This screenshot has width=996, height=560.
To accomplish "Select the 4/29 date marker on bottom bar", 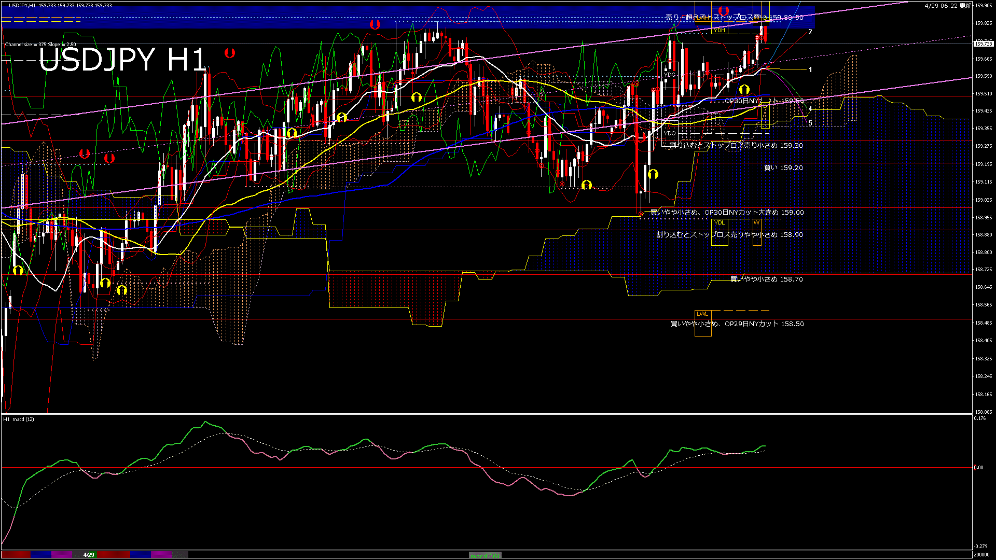I will [x=89, y=555].
